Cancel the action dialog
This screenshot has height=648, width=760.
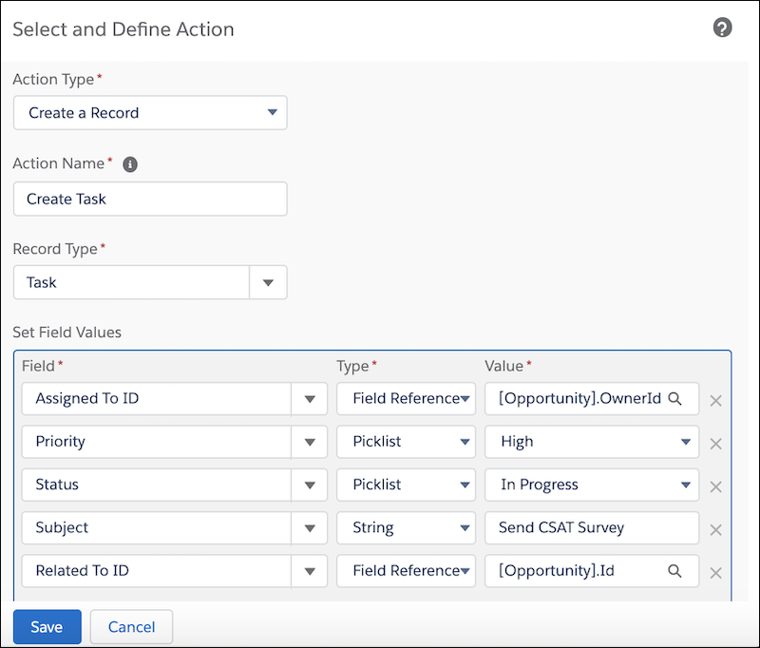point(131,627)
